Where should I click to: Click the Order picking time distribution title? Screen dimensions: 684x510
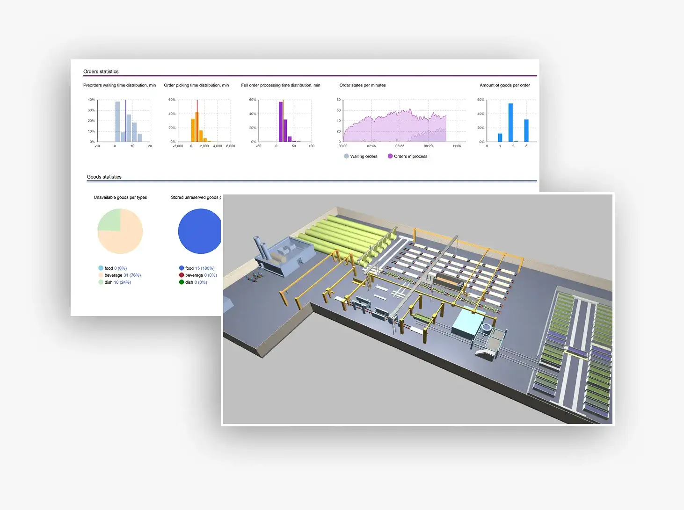click(196, 85)
